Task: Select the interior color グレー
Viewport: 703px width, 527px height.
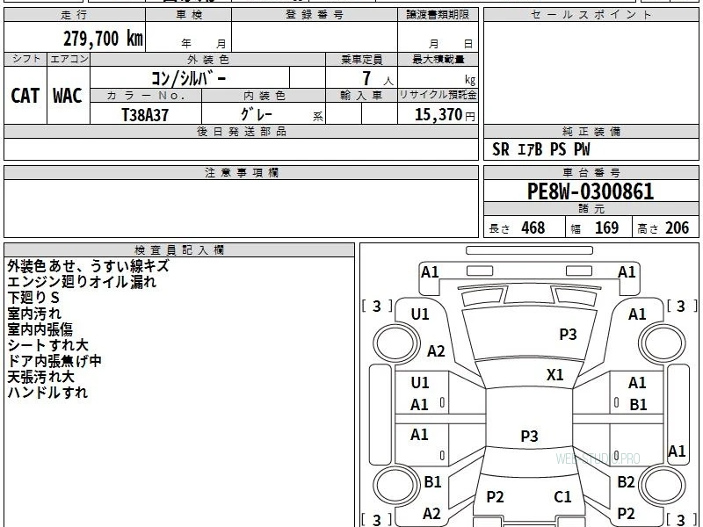Action: (x=257, y=115)
